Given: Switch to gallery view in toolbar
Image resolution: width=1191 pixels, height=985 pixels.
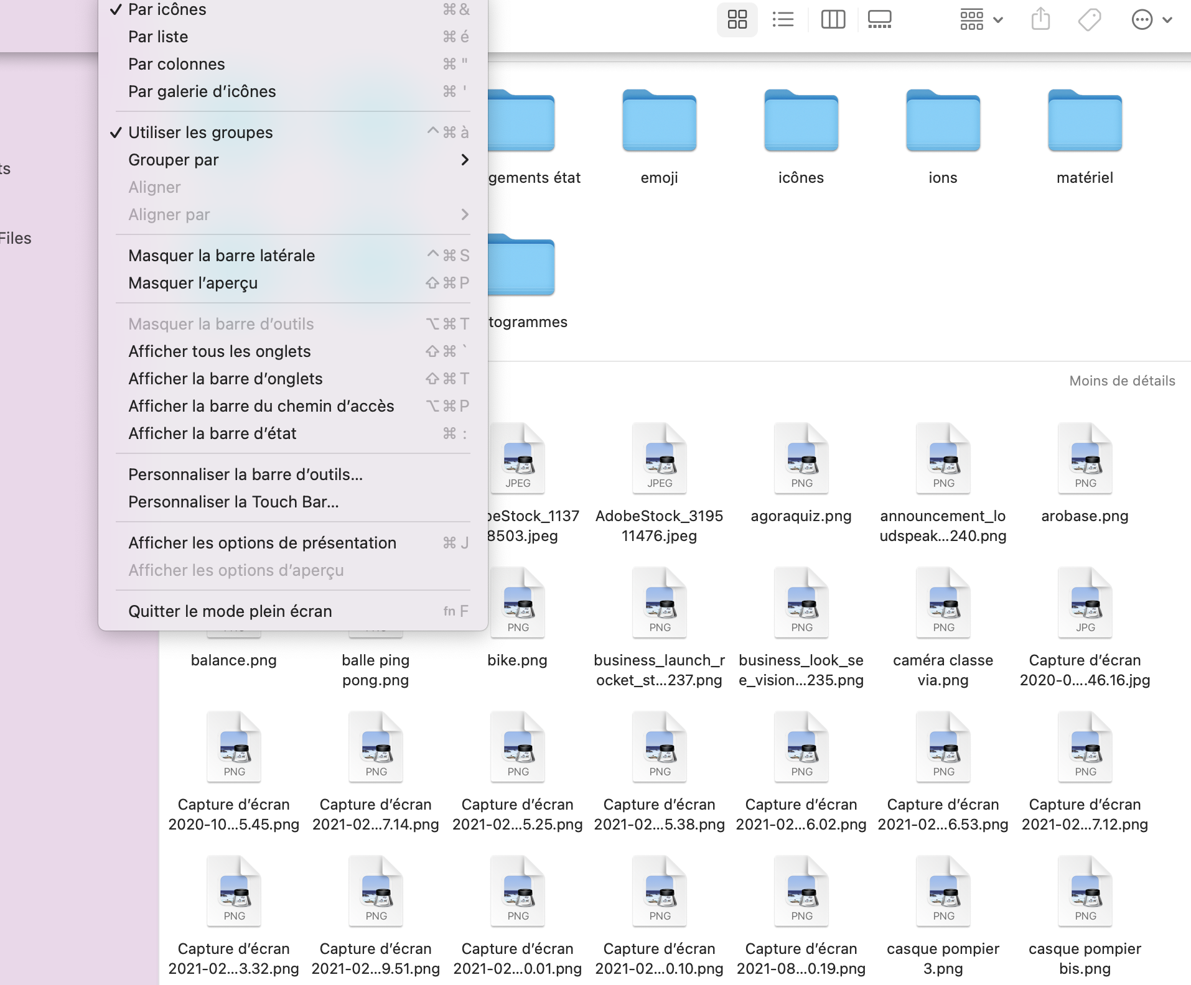Looking at the screenshot, I should coord(880,20).
